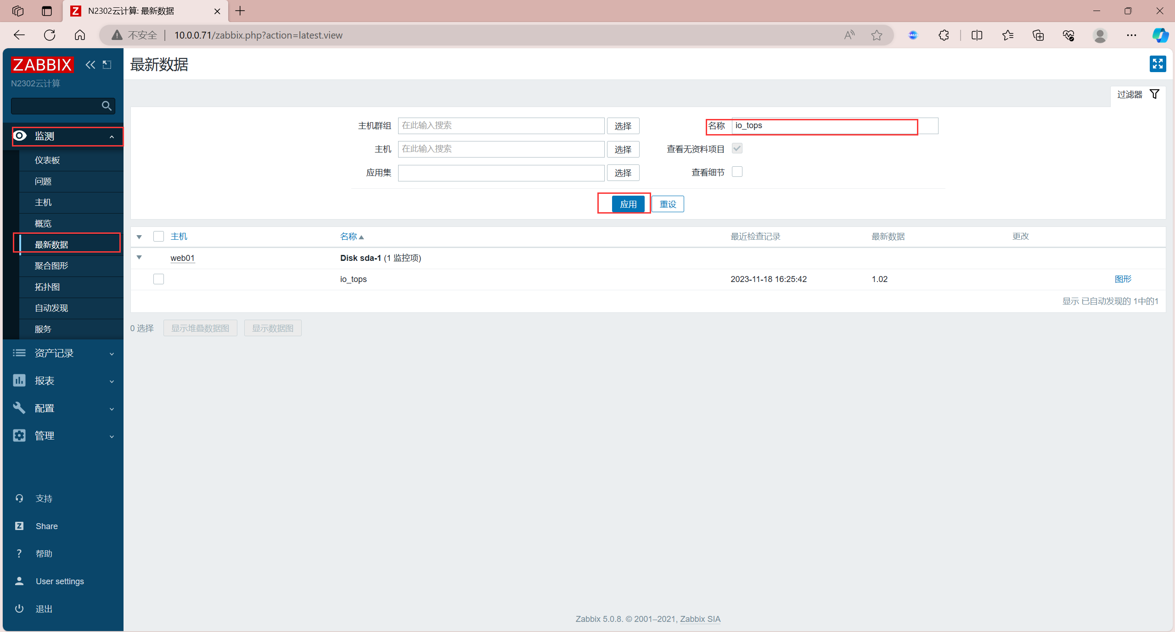Close the N2302云计算 tab
The height and width of the screenshot is (632, 1175).
tap(217, 11)
